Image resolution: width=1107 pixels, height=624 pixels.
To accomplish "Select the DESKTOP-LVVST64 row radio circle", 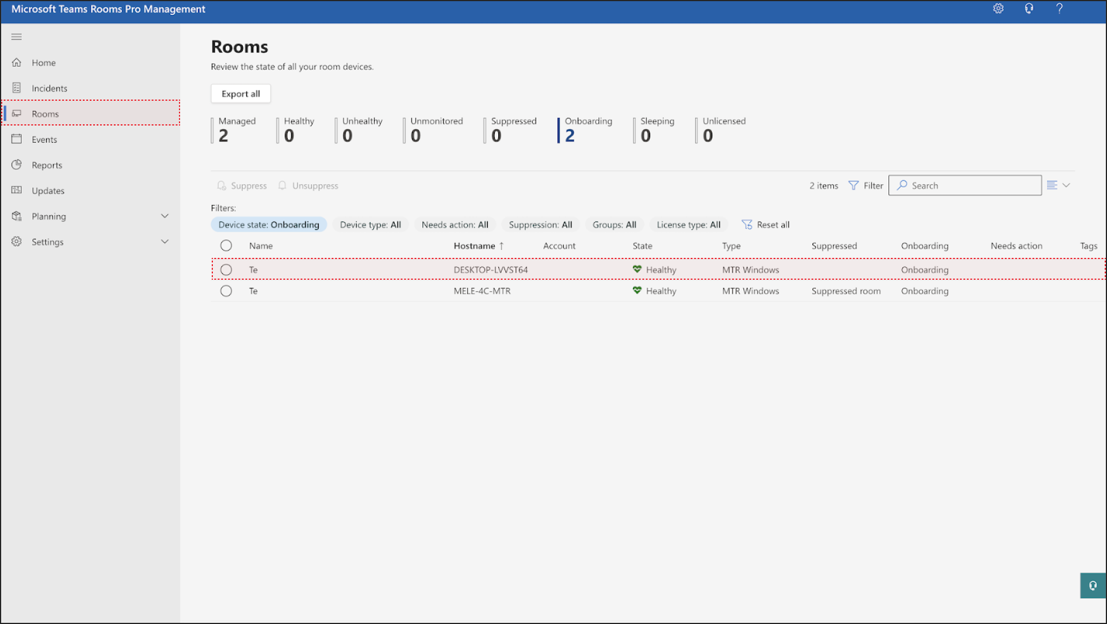I will click(226, 270).
